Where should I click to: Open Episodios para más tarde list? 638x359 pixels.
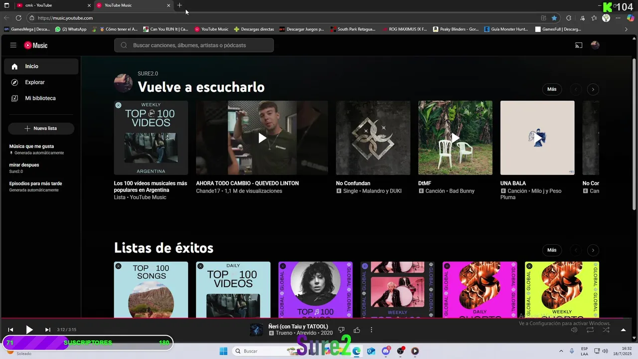[x=41, y=186]
